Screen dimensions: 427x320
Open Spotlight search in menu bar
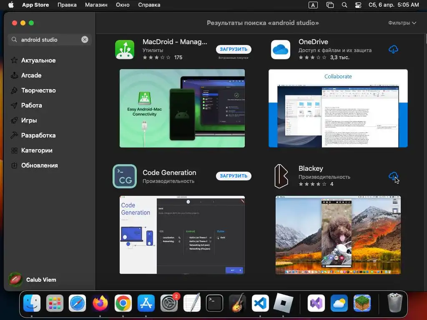(344, 5)
